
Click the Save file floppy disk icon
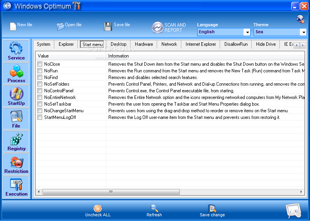(x=108, y=27)
